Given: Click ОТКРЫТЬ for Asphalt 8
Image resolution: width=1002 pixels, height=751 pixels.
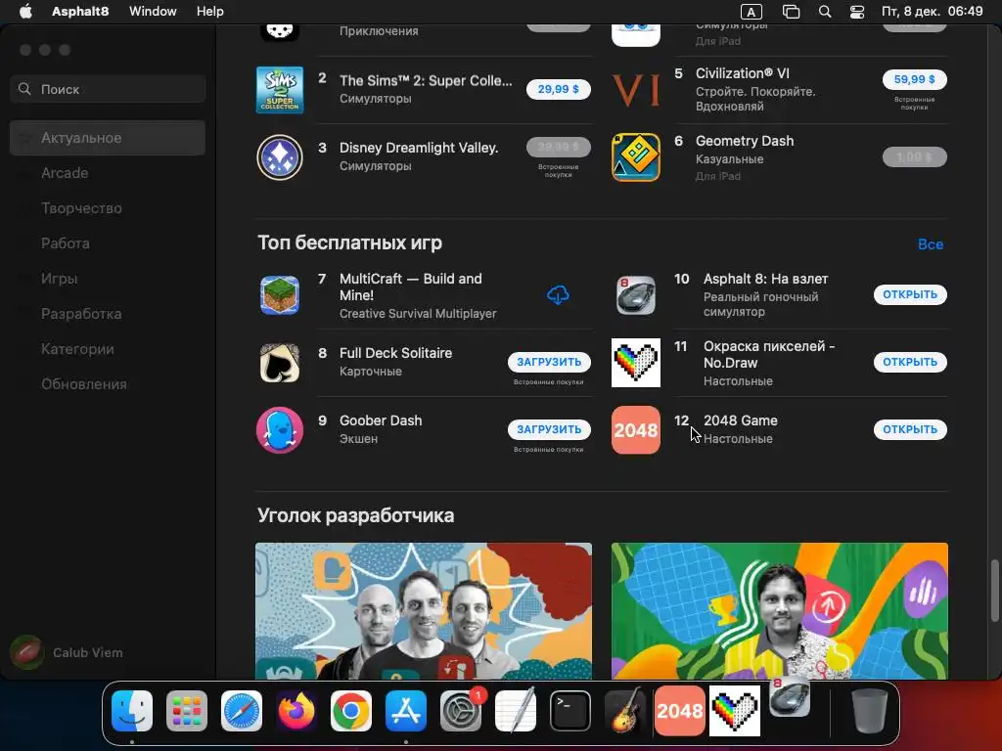Looking at the screenshot, I should pyautogui.click(x=910, y=294).
